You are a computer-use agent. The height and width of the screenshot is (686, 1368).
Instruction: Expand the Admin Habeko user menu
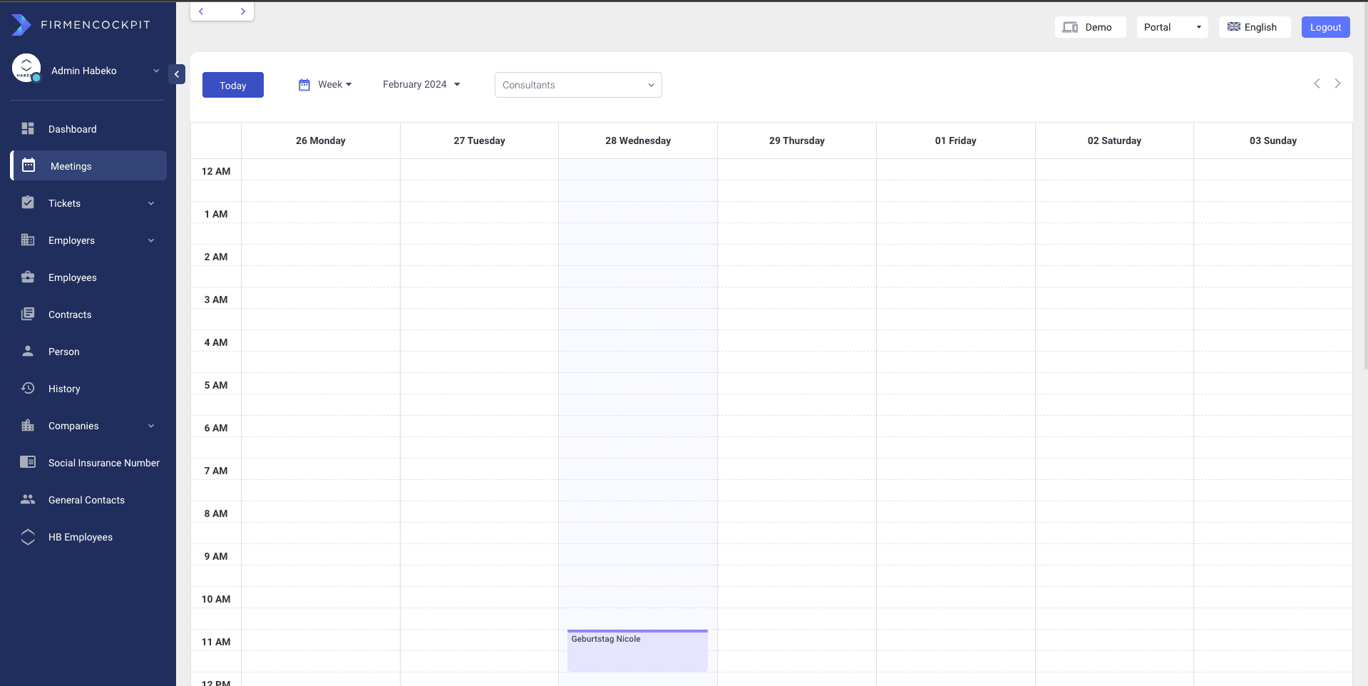[x=156, y=71]
